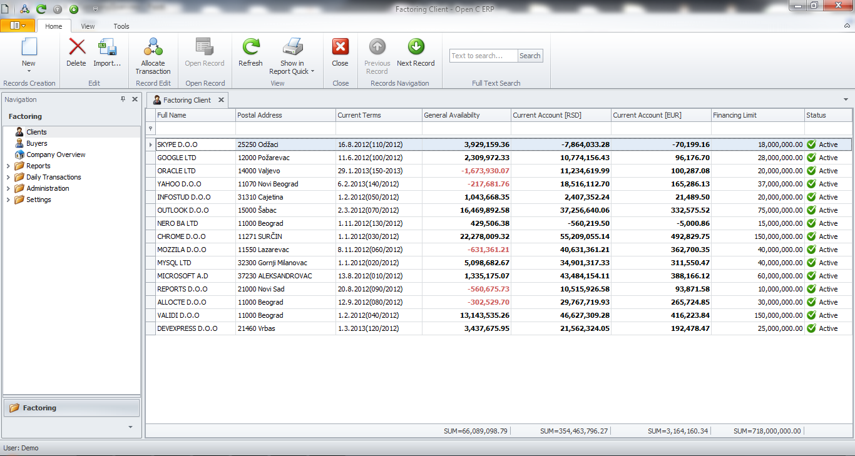
Task: Sort by Full Name column header
Action: pyautogui.click(x=195, y=115)
